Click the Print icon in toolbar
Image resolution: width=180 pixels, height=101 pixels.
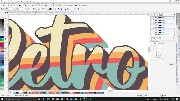[11, 6]
